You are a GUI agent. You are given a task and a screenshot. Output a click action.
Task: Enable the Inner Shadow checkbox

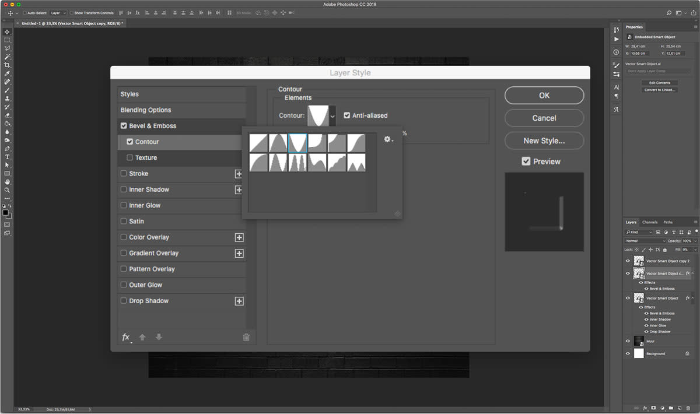[x=124, y=190]
